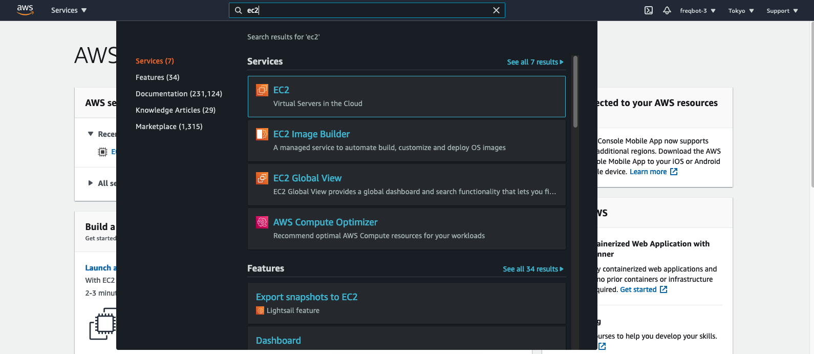Open Export snapshots to EC2 feature
This screenshot has width=814, height=354.
307,297
